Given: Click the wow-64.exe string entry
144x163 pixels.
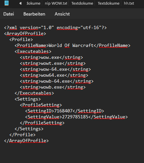Looking at the screenshot, I should click(x=54, y=69).
